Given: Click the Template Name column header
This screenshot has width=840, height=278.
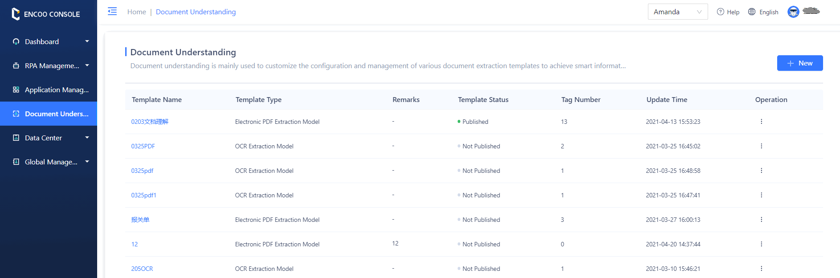Looking at the screenshot, I should 157,100.
